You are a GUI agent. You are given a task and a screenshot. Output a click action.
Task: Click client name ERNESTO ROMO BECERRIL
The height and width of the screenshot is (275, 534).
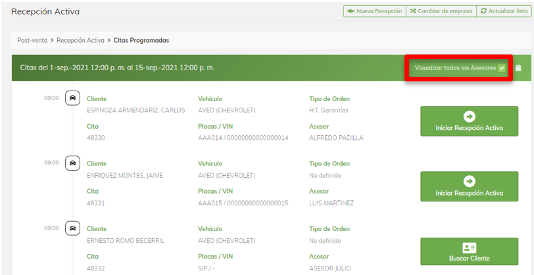pyautogui.click(x=126, y=240)
